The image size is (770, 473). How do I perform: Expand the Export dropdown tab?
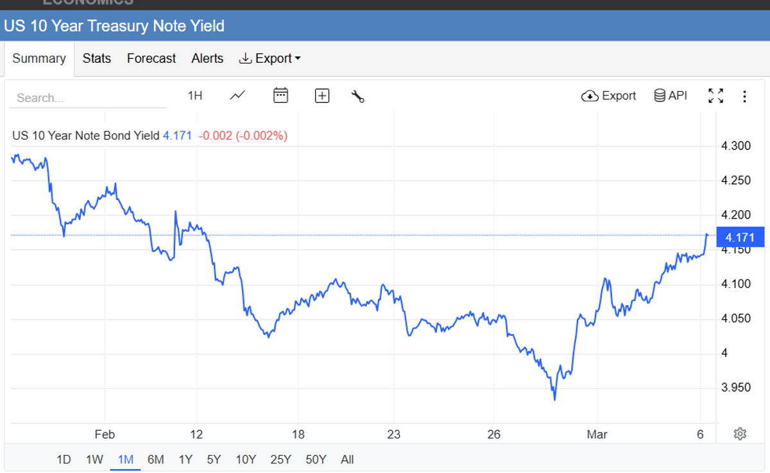coord(269,58)
